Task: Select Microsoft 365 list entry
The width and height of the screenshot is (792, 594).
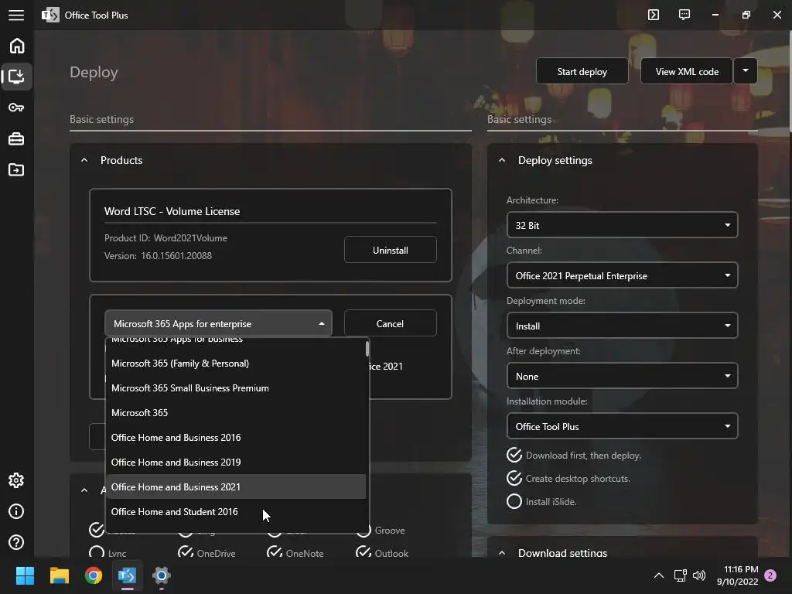Action: click(235, 413)
